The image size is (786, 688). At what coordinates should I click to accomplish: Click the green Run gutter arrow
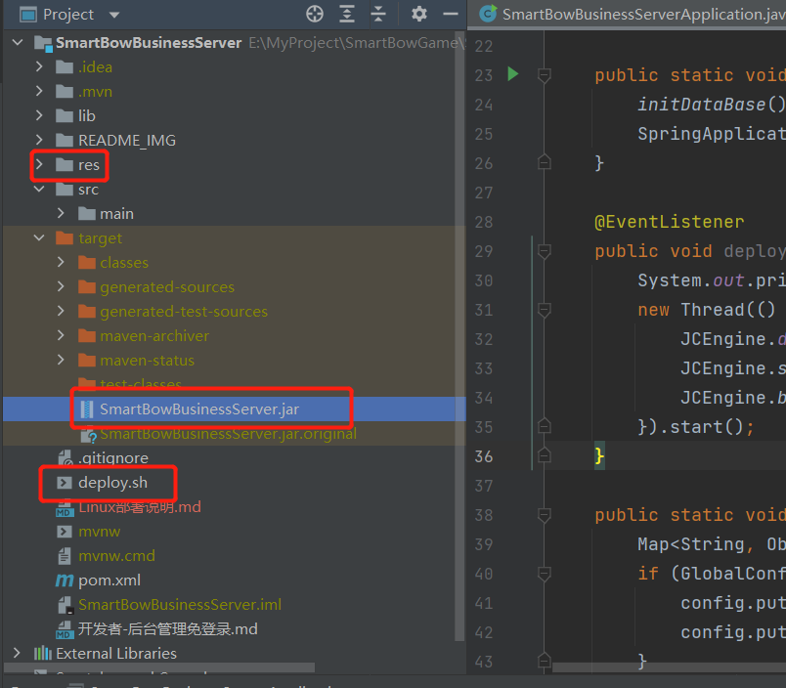[x=512, y=74]
